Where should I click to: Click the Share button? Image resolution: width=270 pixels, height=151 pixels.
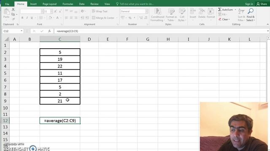[x=262, y=4]
